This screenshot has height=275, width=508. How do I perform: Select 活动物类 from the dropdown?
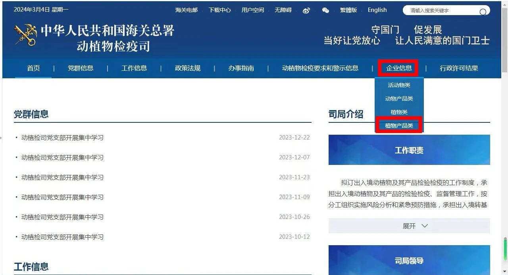tap(399, 85)
